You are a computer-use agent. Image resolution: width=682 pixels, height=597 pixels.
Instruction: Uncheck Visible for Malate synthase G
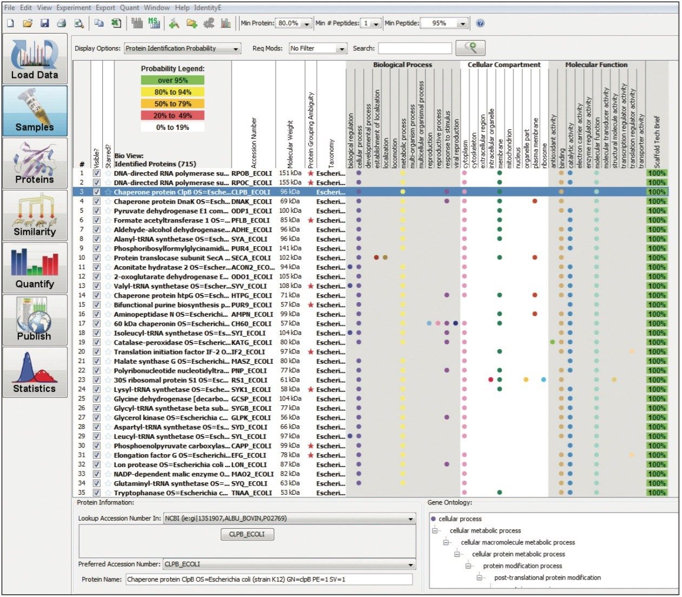(96, 362)
